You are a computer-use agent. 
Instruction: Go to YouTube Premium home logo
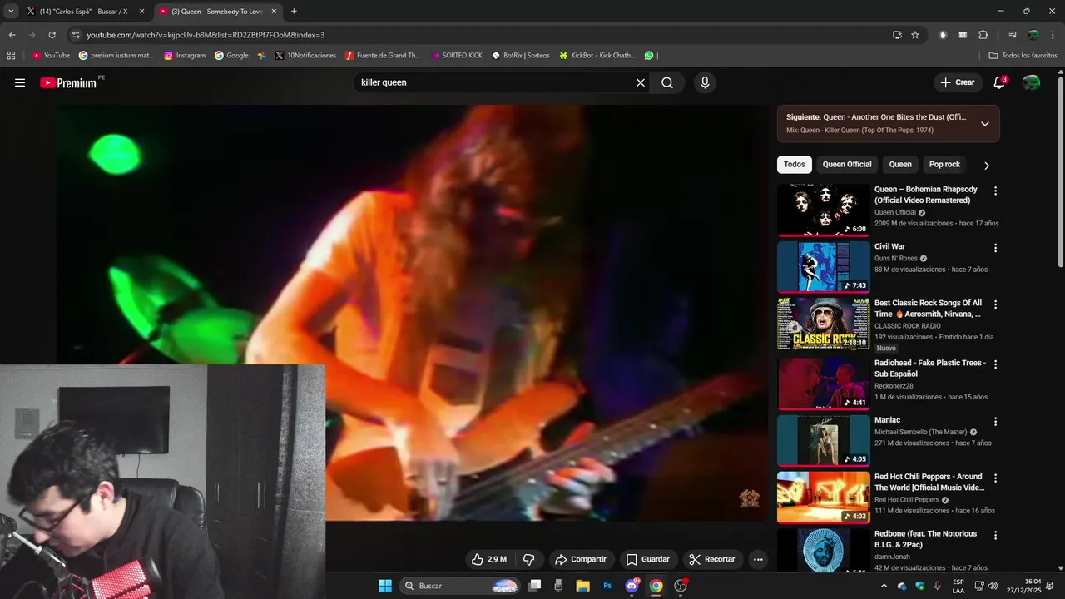tap(68, 82)
